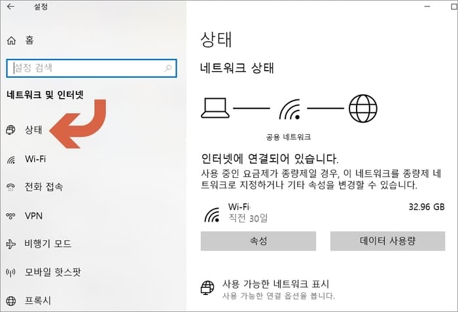
Task: Click the Wi-Fi signal icon in the network diagram
Action: 290,109
